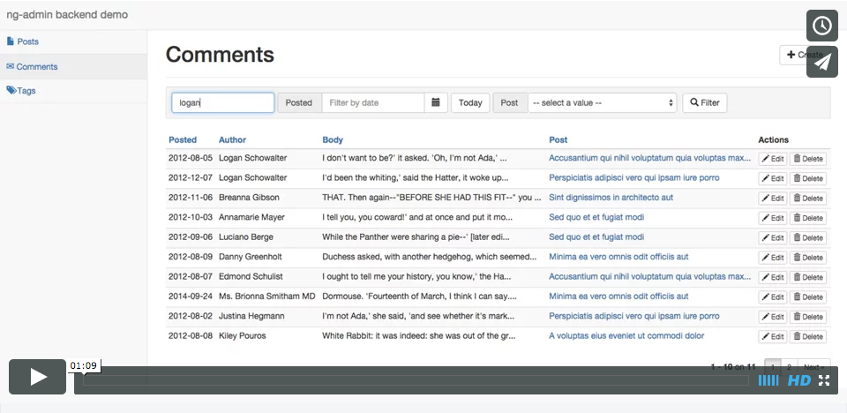Screen dimensions: 847x413
Task: Click the Comments page heading
Action: point(220,55)
